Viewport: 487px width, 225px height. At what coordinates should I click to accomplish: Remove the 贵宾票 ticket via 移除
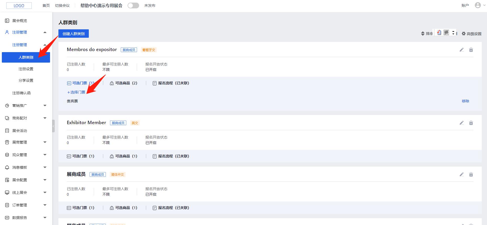[465, 101]
